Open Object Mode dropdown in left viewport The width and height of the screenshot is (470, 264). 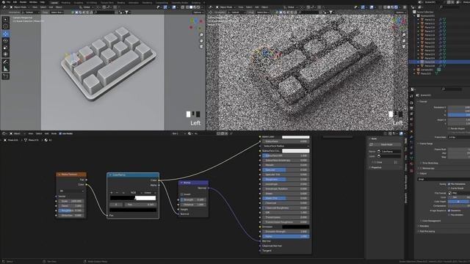pos(21,7)
